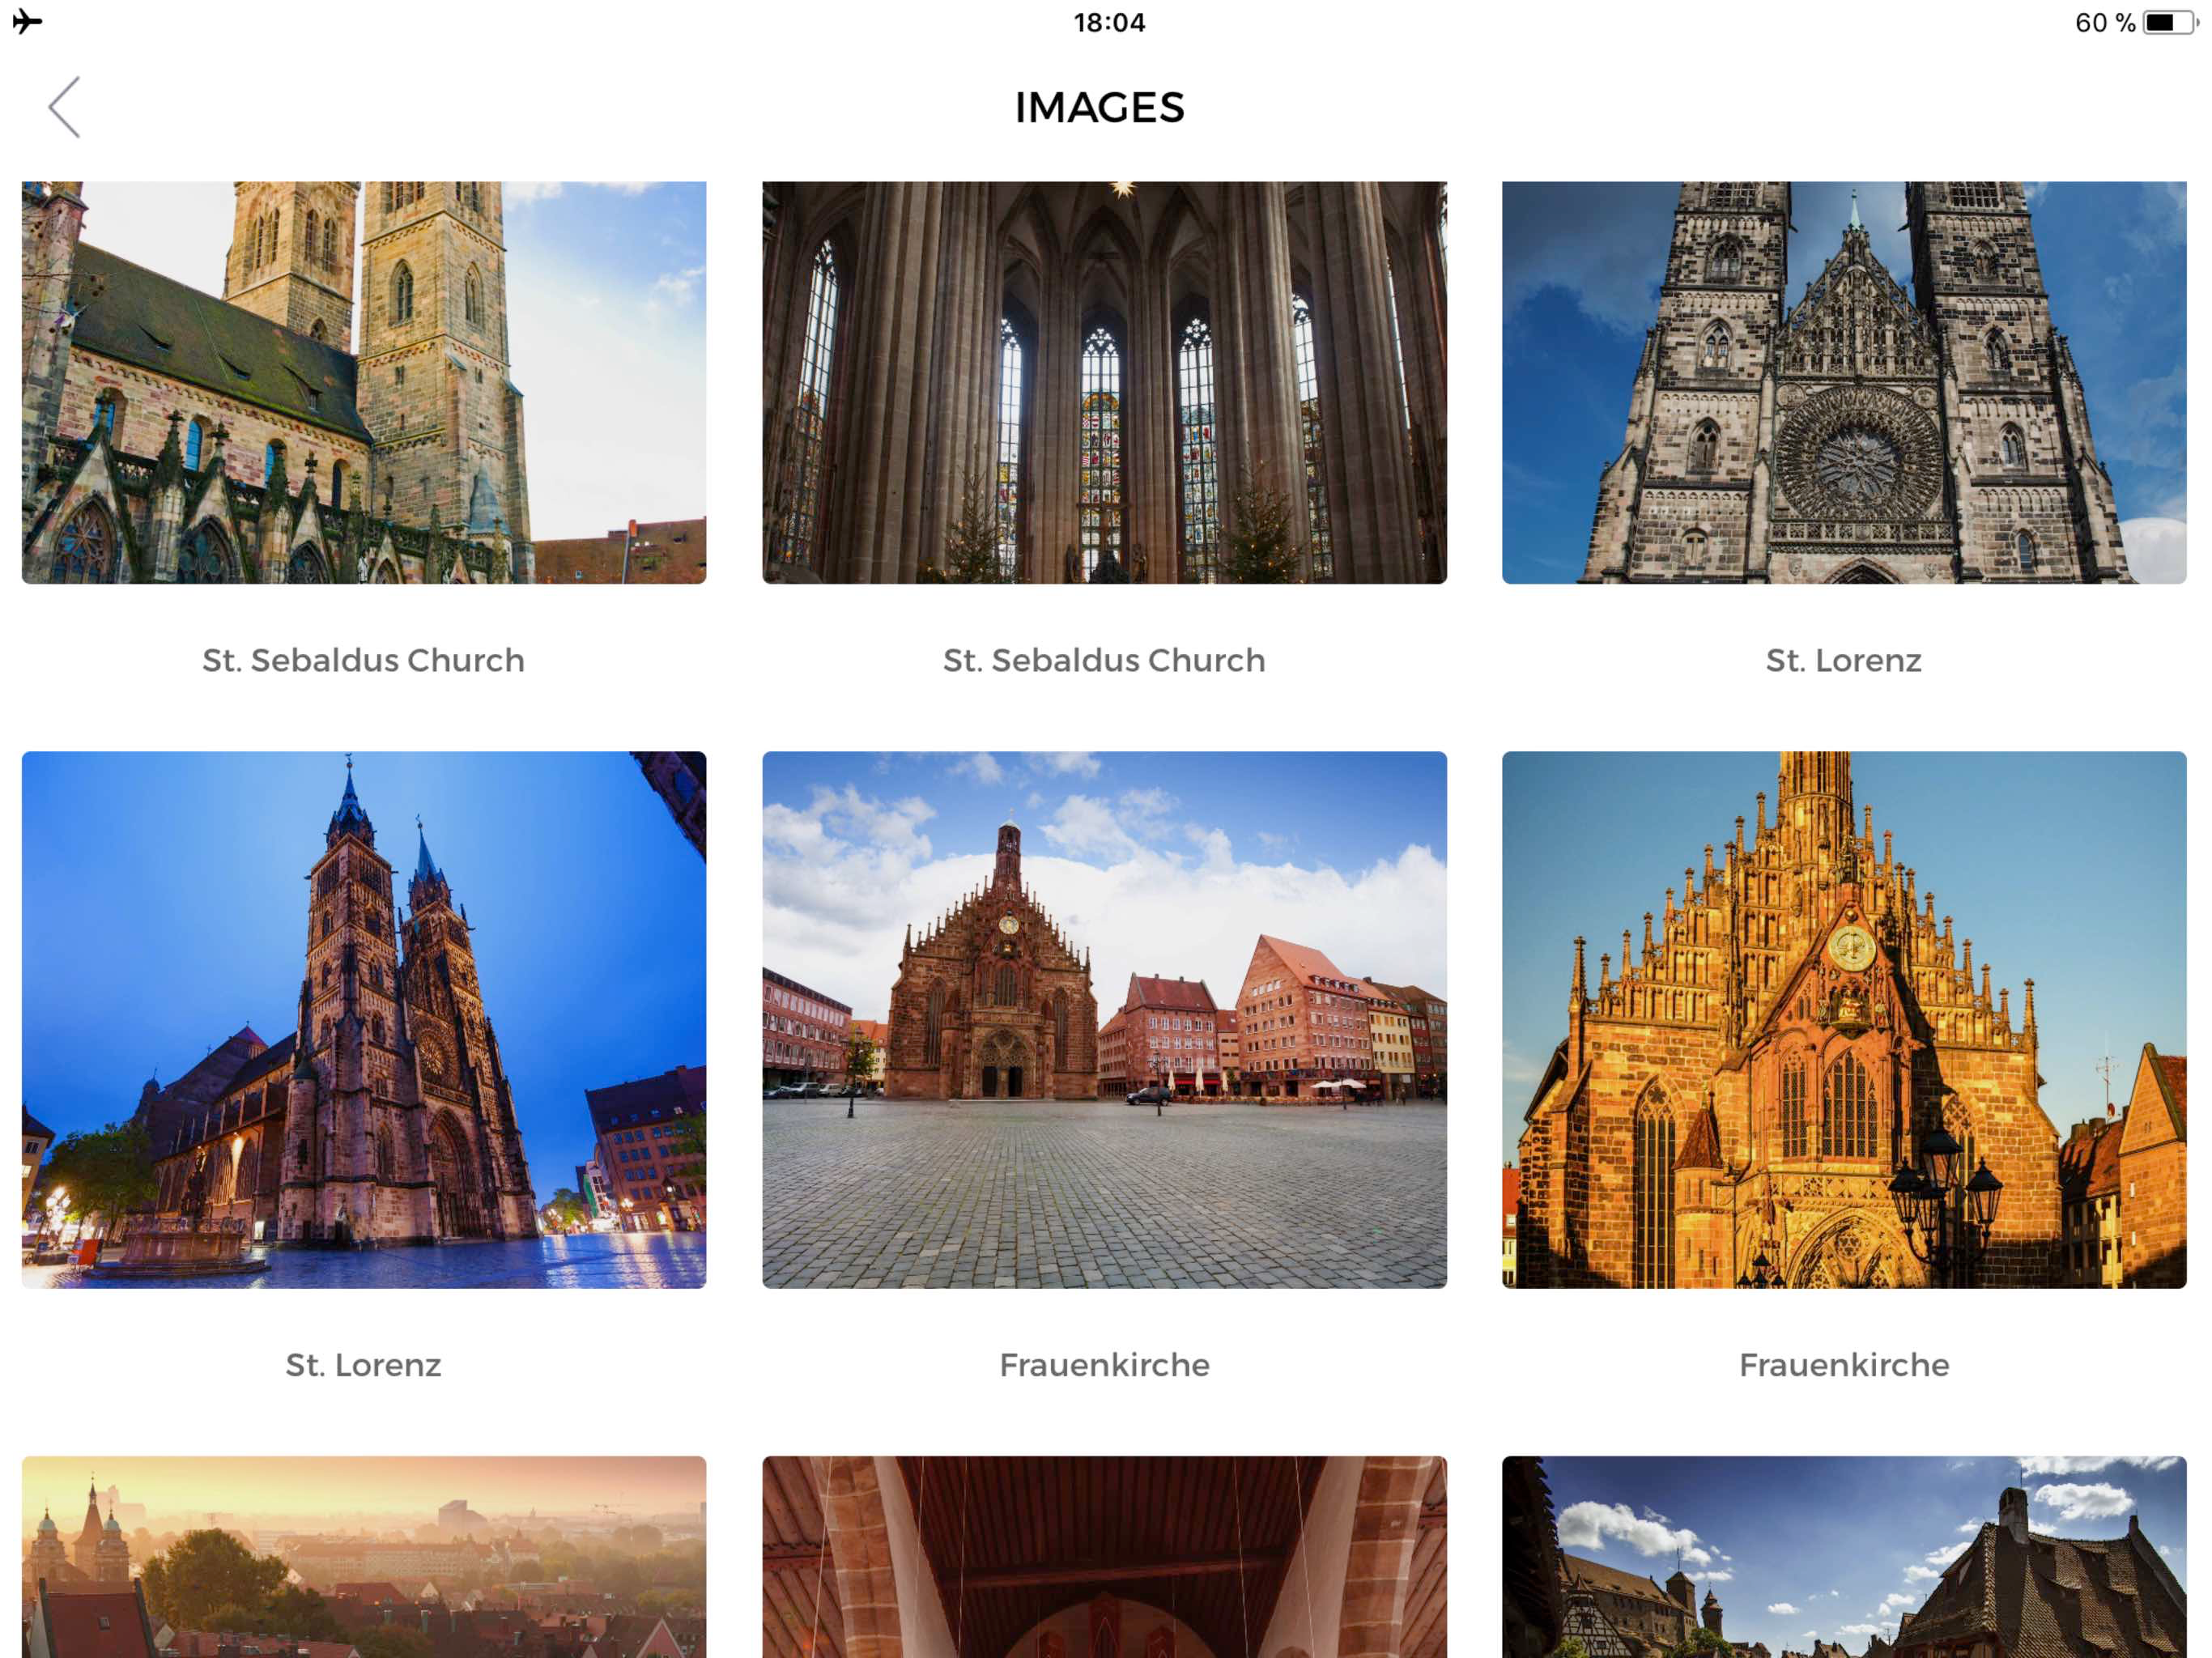Open the half-timbered rooftops photo

pos(1843,1556)
